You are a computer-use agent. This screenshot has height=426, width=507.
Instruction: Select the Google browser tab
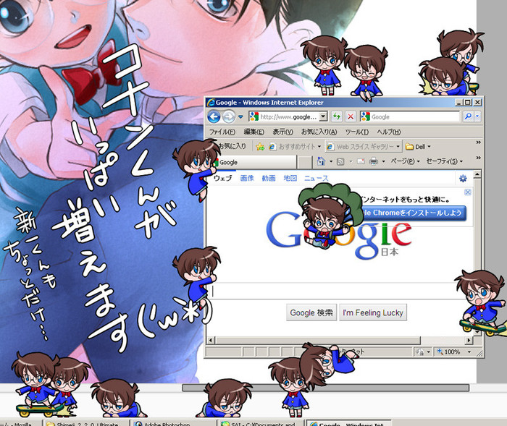tap(256, 162)
